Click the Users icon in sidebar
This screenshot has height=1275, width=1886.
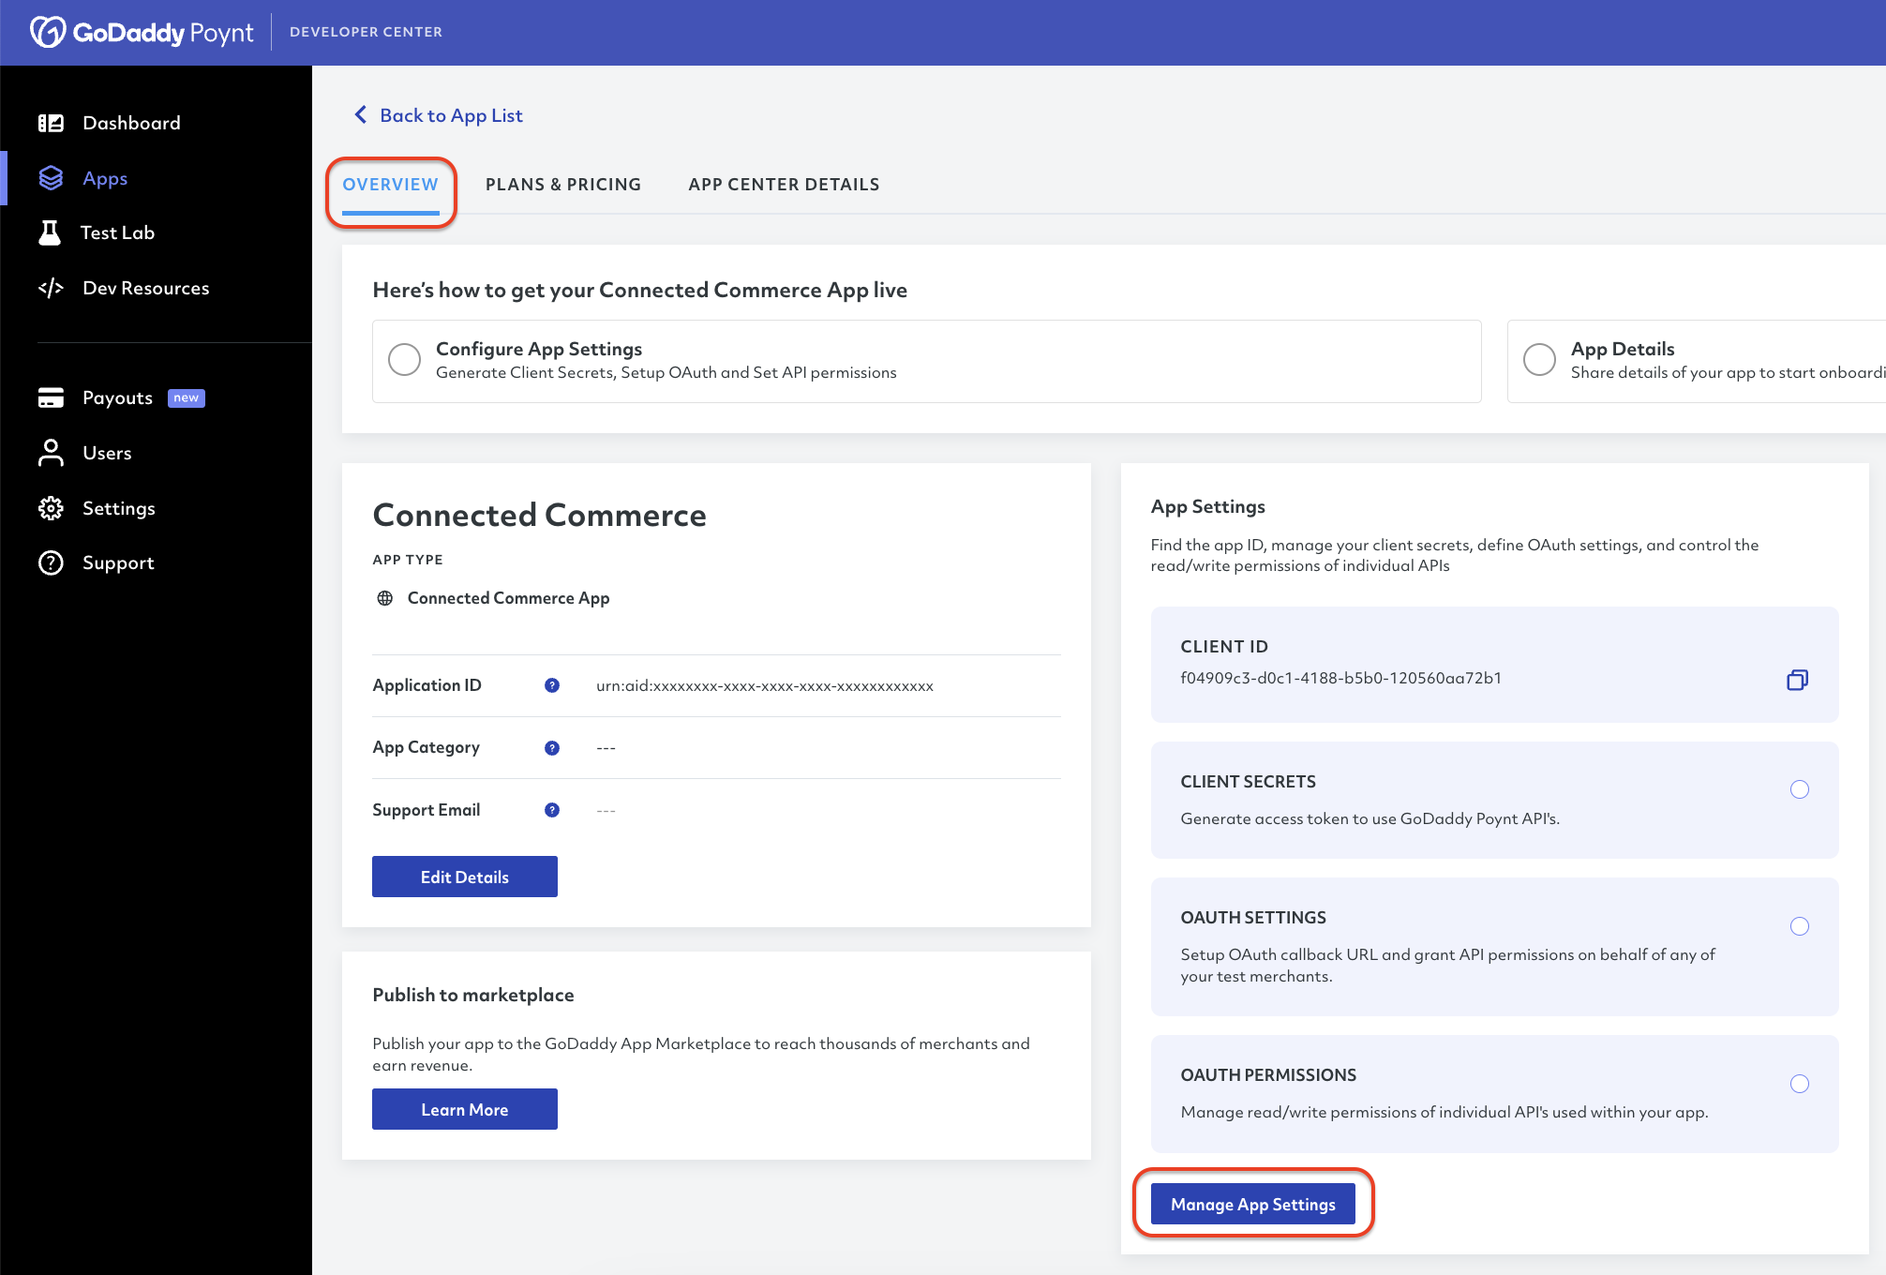point(52,453)
